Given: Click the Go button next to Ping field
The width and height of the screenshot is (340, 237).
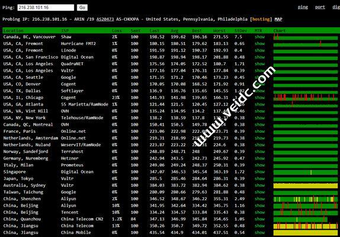Looking at the screenshot, I should point(82,8).
